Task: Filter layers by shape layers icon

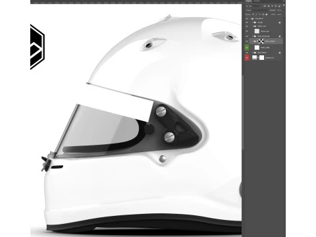Action: 275,6
